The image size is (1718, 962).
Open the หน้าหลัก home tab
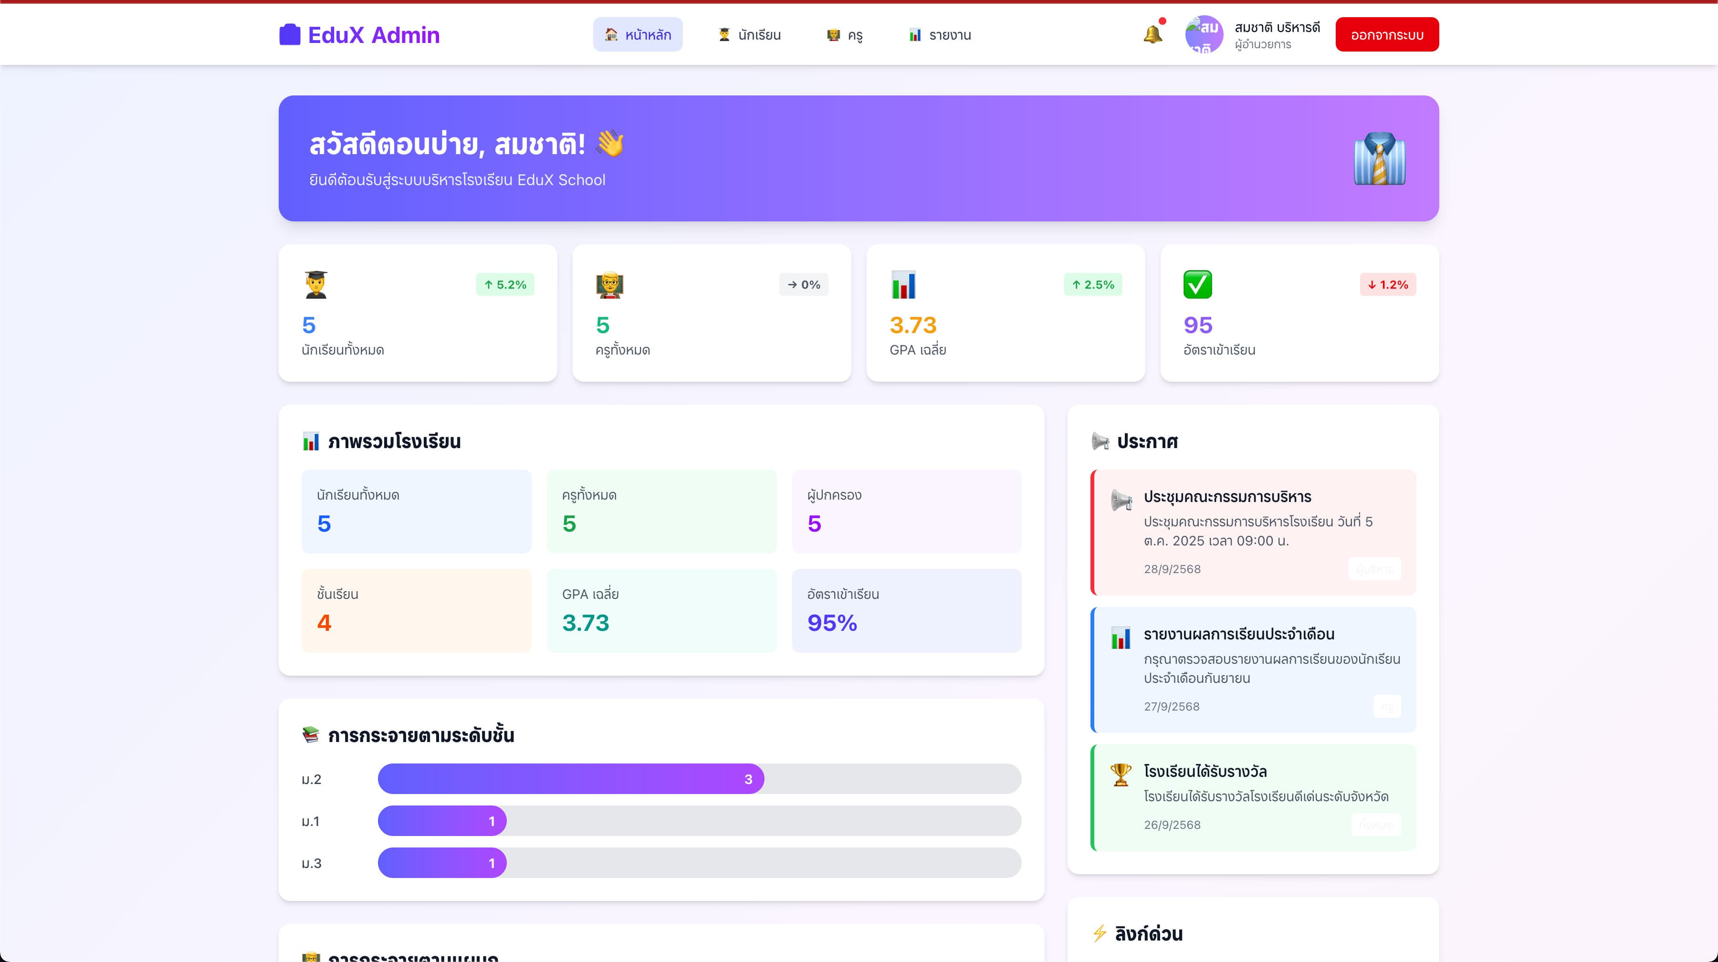coord(638,35)
